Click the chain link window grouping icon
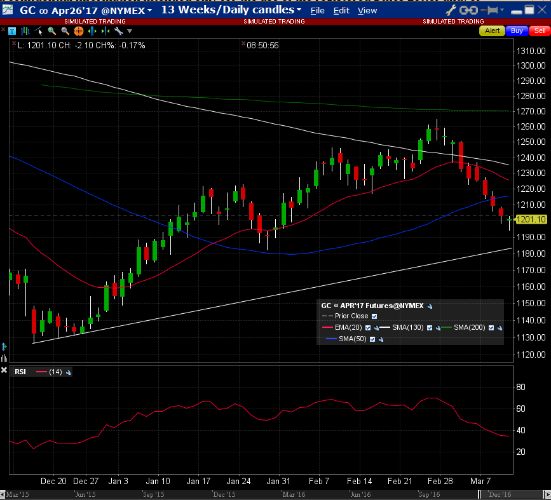 (x=468, y=10)
